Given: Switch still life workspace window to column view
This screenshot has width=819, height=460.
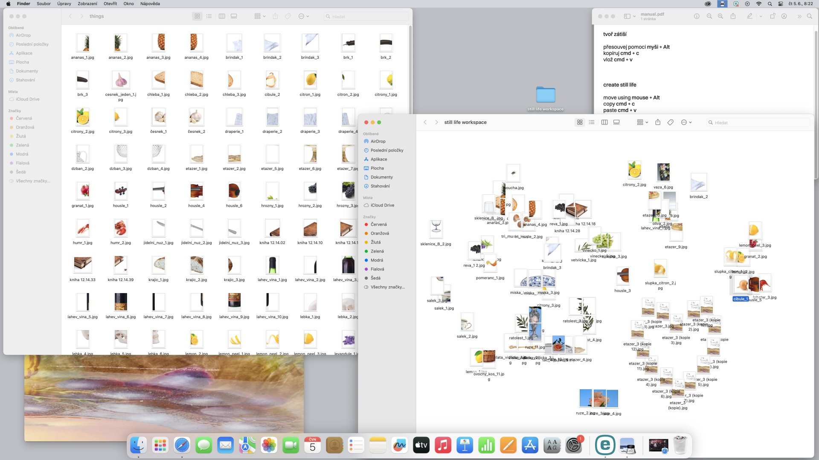Looking at the screenshot, I should pos(604,122).
